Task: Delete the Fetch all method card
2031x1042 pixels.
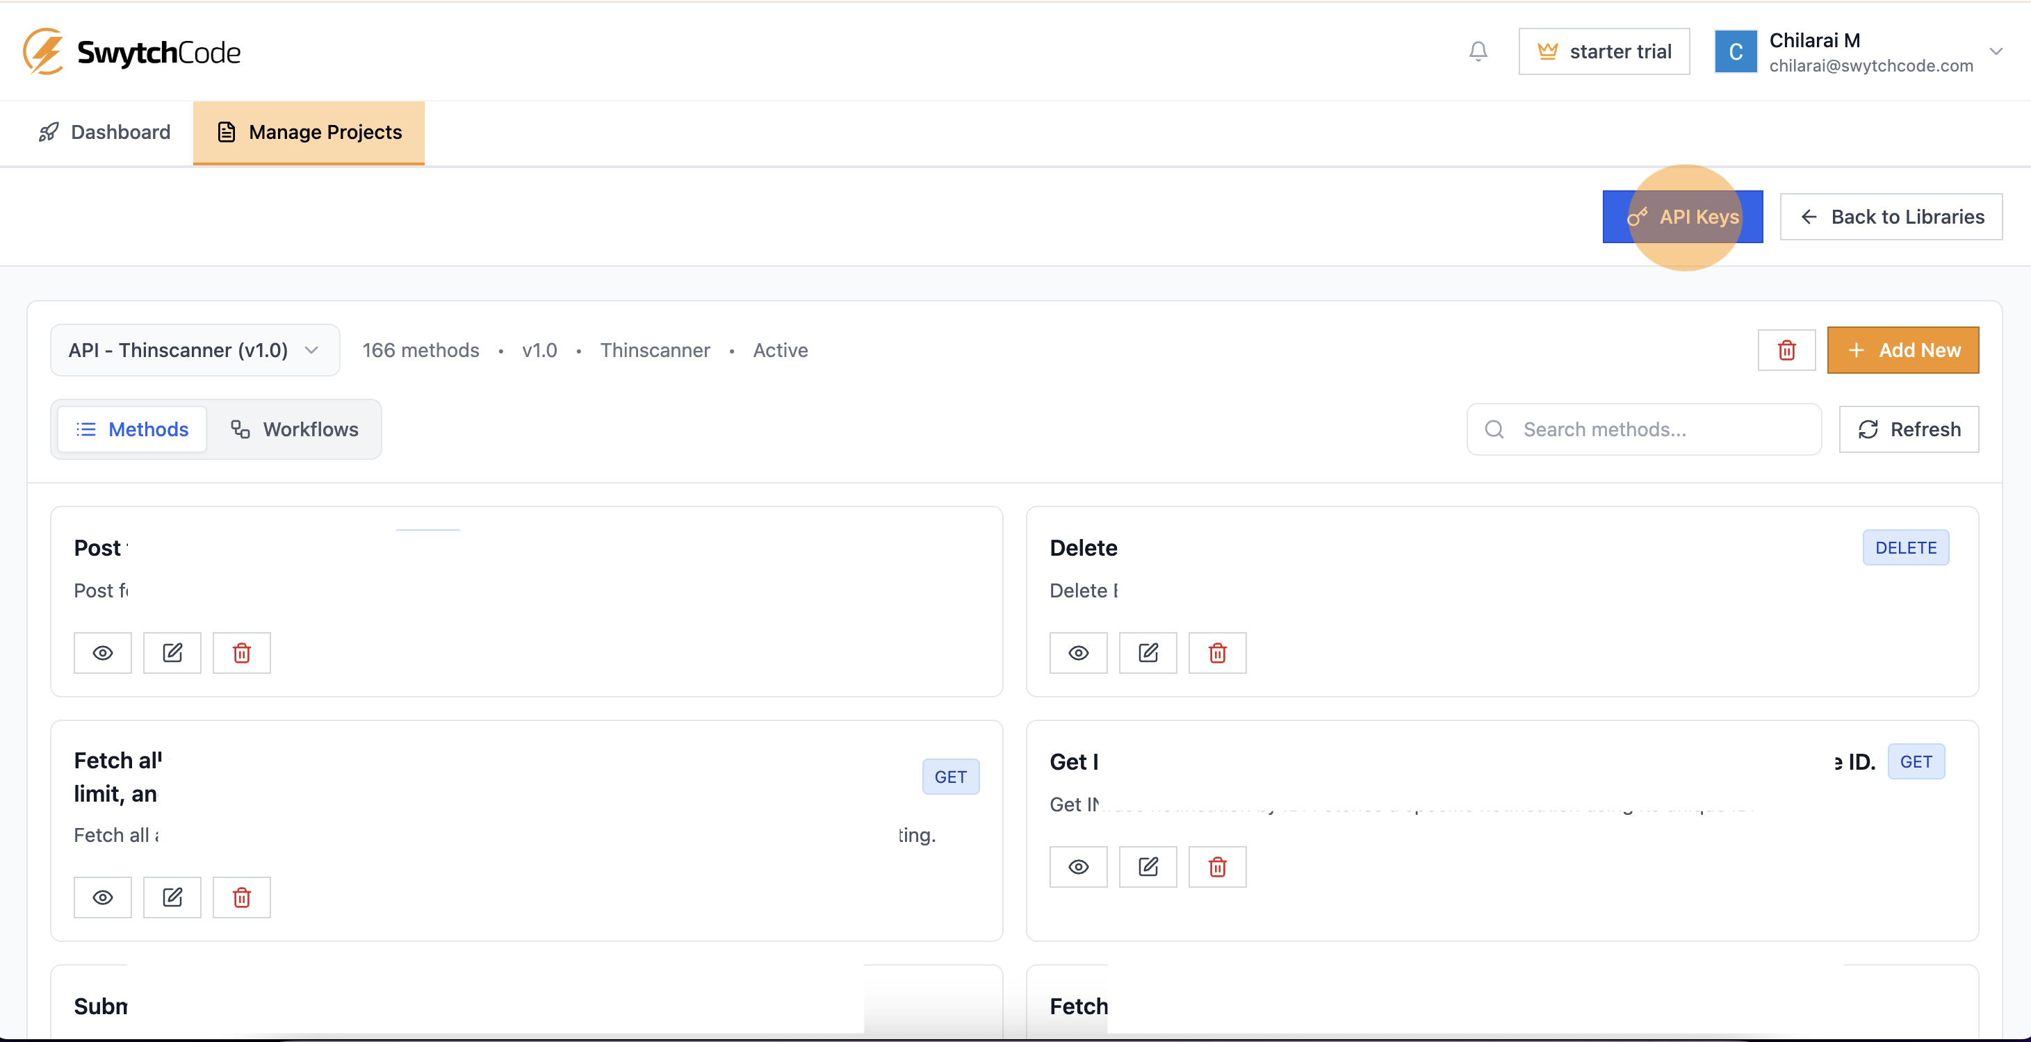Action: coord(241,897)
